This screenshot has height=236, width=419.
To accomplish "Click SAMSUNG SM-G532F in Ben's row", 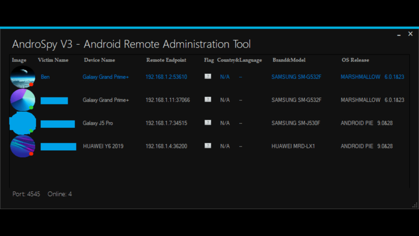I will tap(296, 77).
